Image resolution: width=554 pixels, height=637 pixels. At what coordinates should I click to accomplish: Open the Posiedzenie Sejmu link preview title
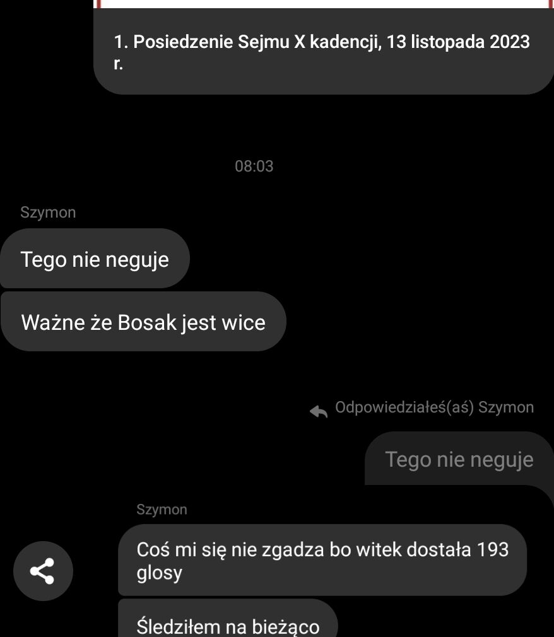click(322, 52)
